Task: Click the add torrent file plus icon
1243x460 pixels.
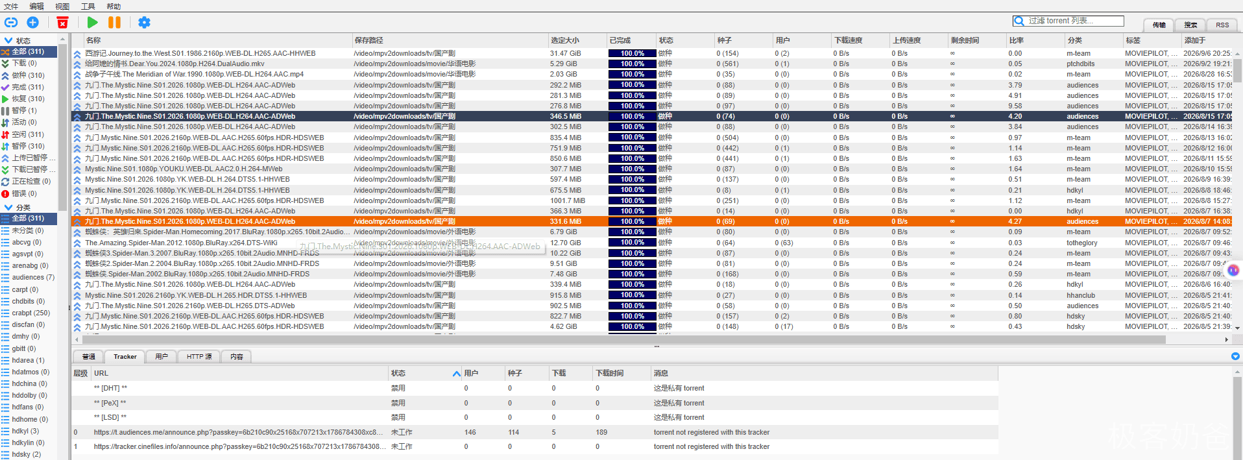Action: pyautogui.click(x=32, y=23)
